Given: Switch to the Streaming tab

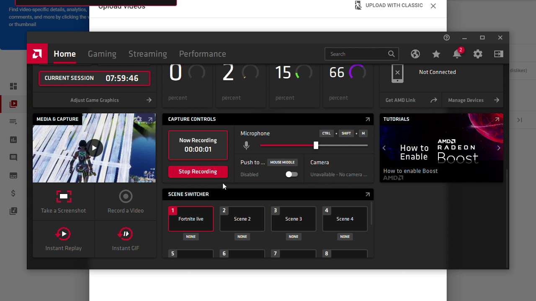Looking at the screenshot, I should (148, 54).
